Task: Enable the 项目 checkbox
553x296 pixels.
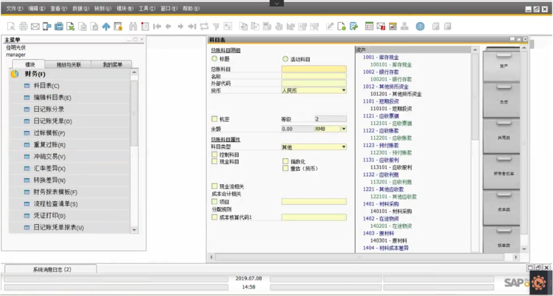Action: coord(215,202)
